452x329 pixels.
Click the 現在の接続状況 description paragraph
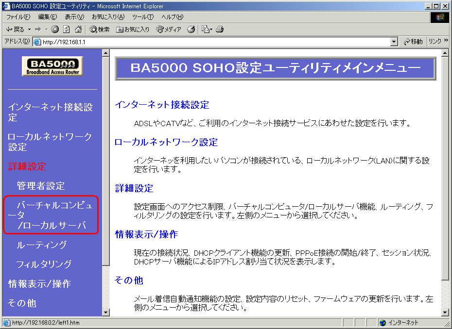(283, 257)
